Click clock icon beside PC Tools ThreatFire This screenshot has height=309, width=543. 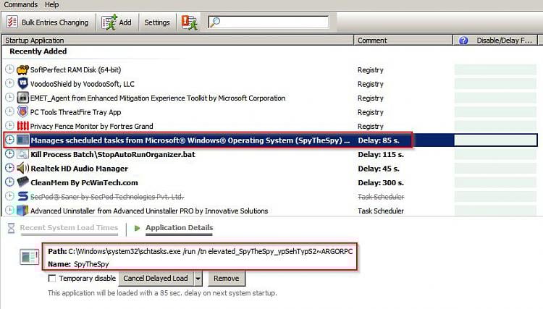coord(9,111)
